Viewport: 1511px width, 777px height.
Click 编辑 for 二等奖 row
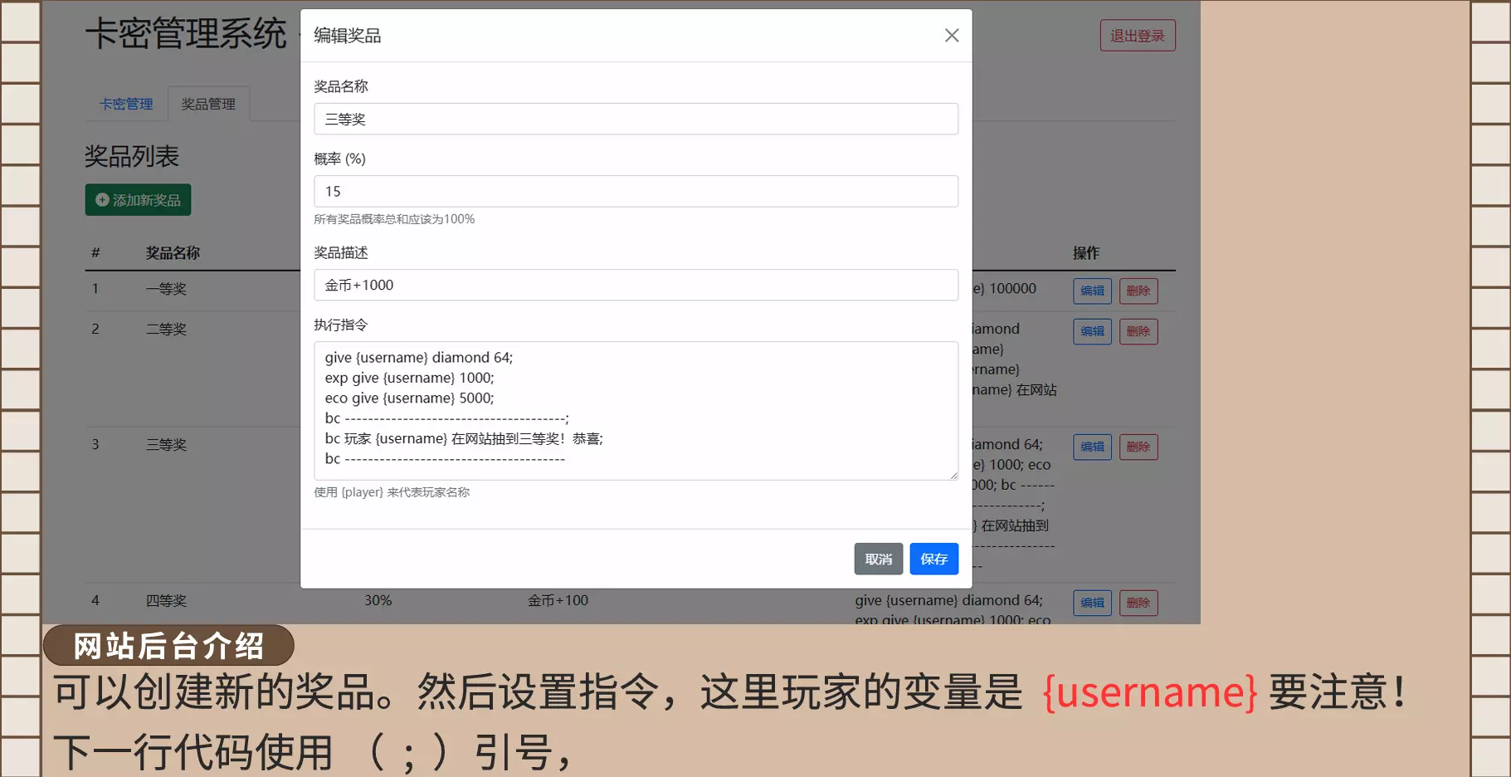[1092, 331]
